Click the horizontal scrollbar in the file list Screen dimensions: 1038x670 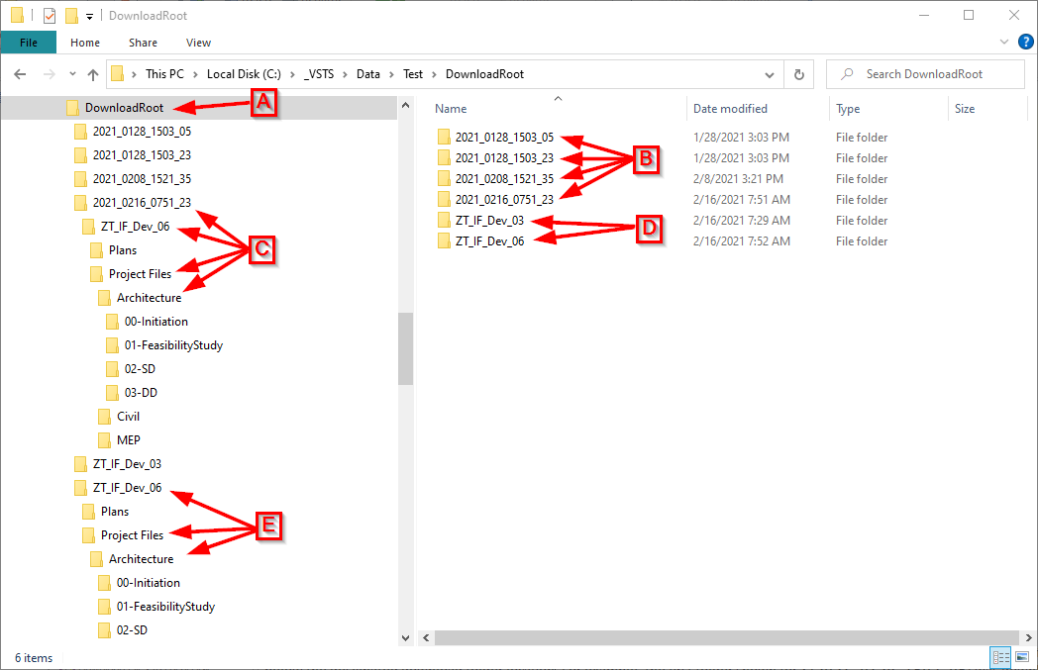[x=718, y=638]
